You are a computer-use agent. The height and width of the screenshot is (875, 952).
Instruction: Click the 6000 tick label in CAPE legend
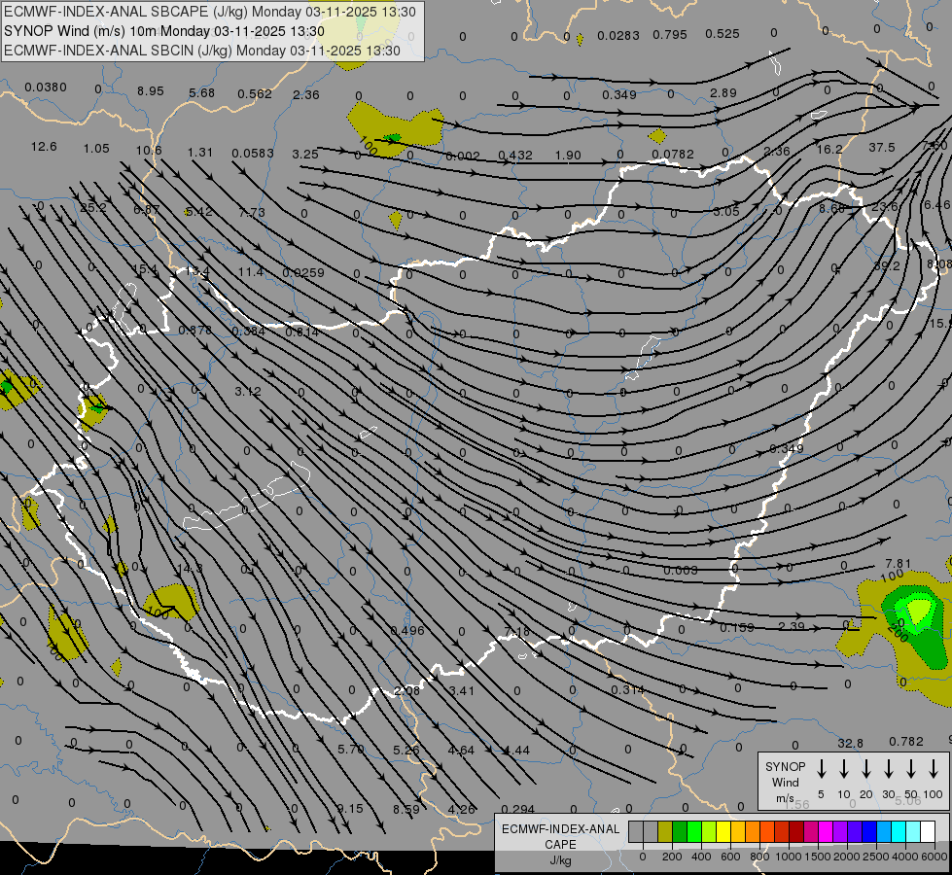(x=935, y=857)
